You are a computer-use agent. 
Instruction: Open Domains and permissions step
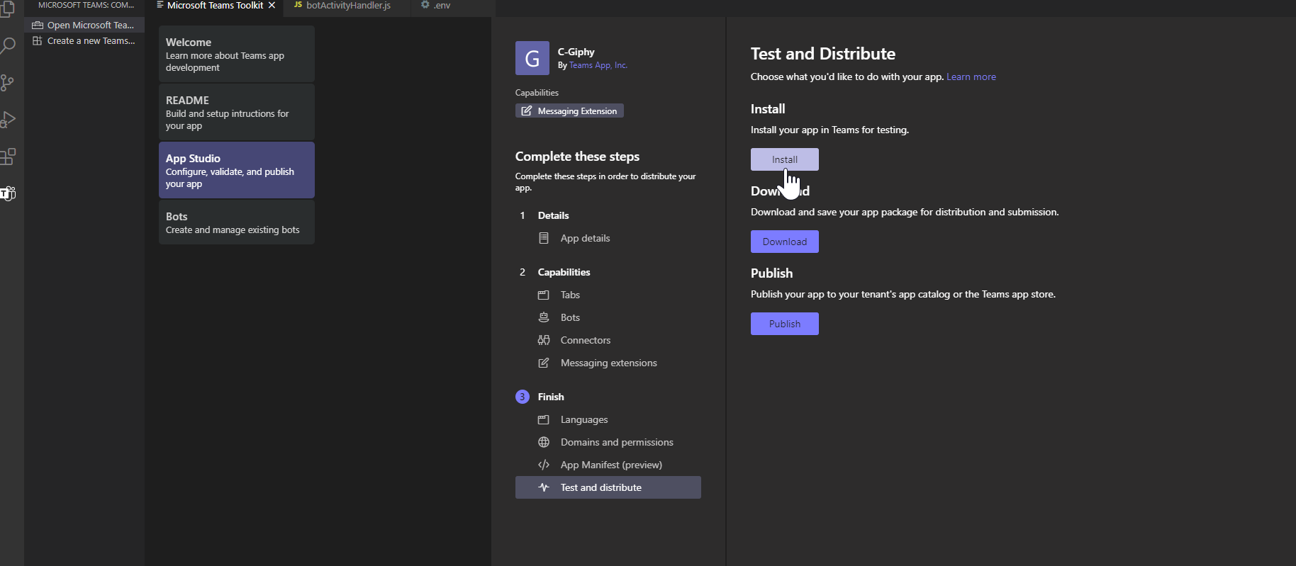pos(608,442)
